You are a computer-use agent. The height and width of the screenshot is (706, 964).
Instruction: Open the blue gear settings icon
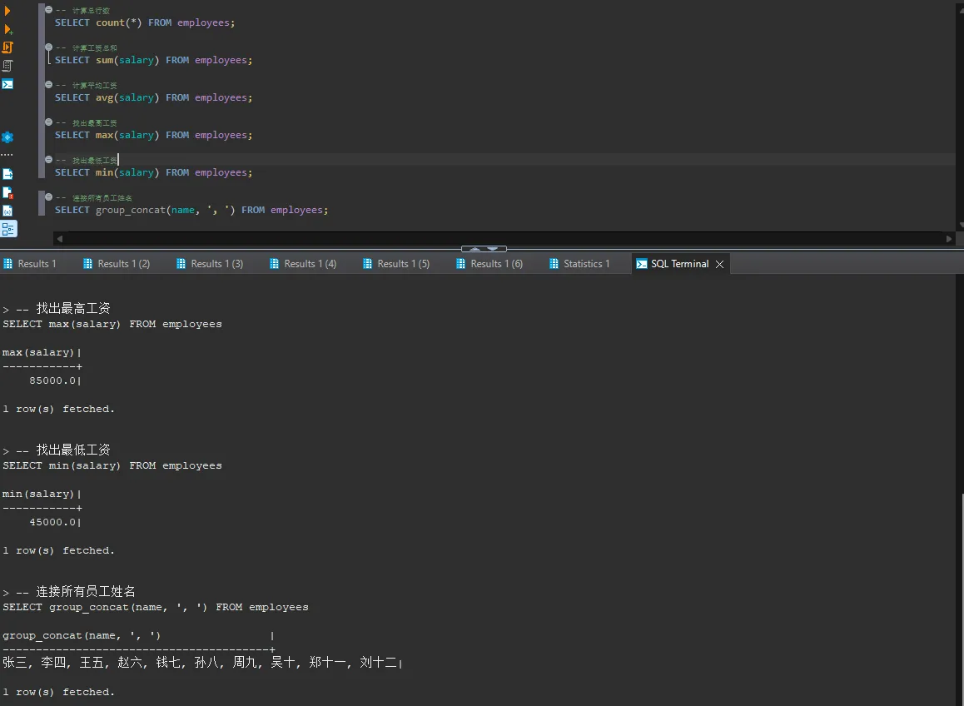[7, 137]
